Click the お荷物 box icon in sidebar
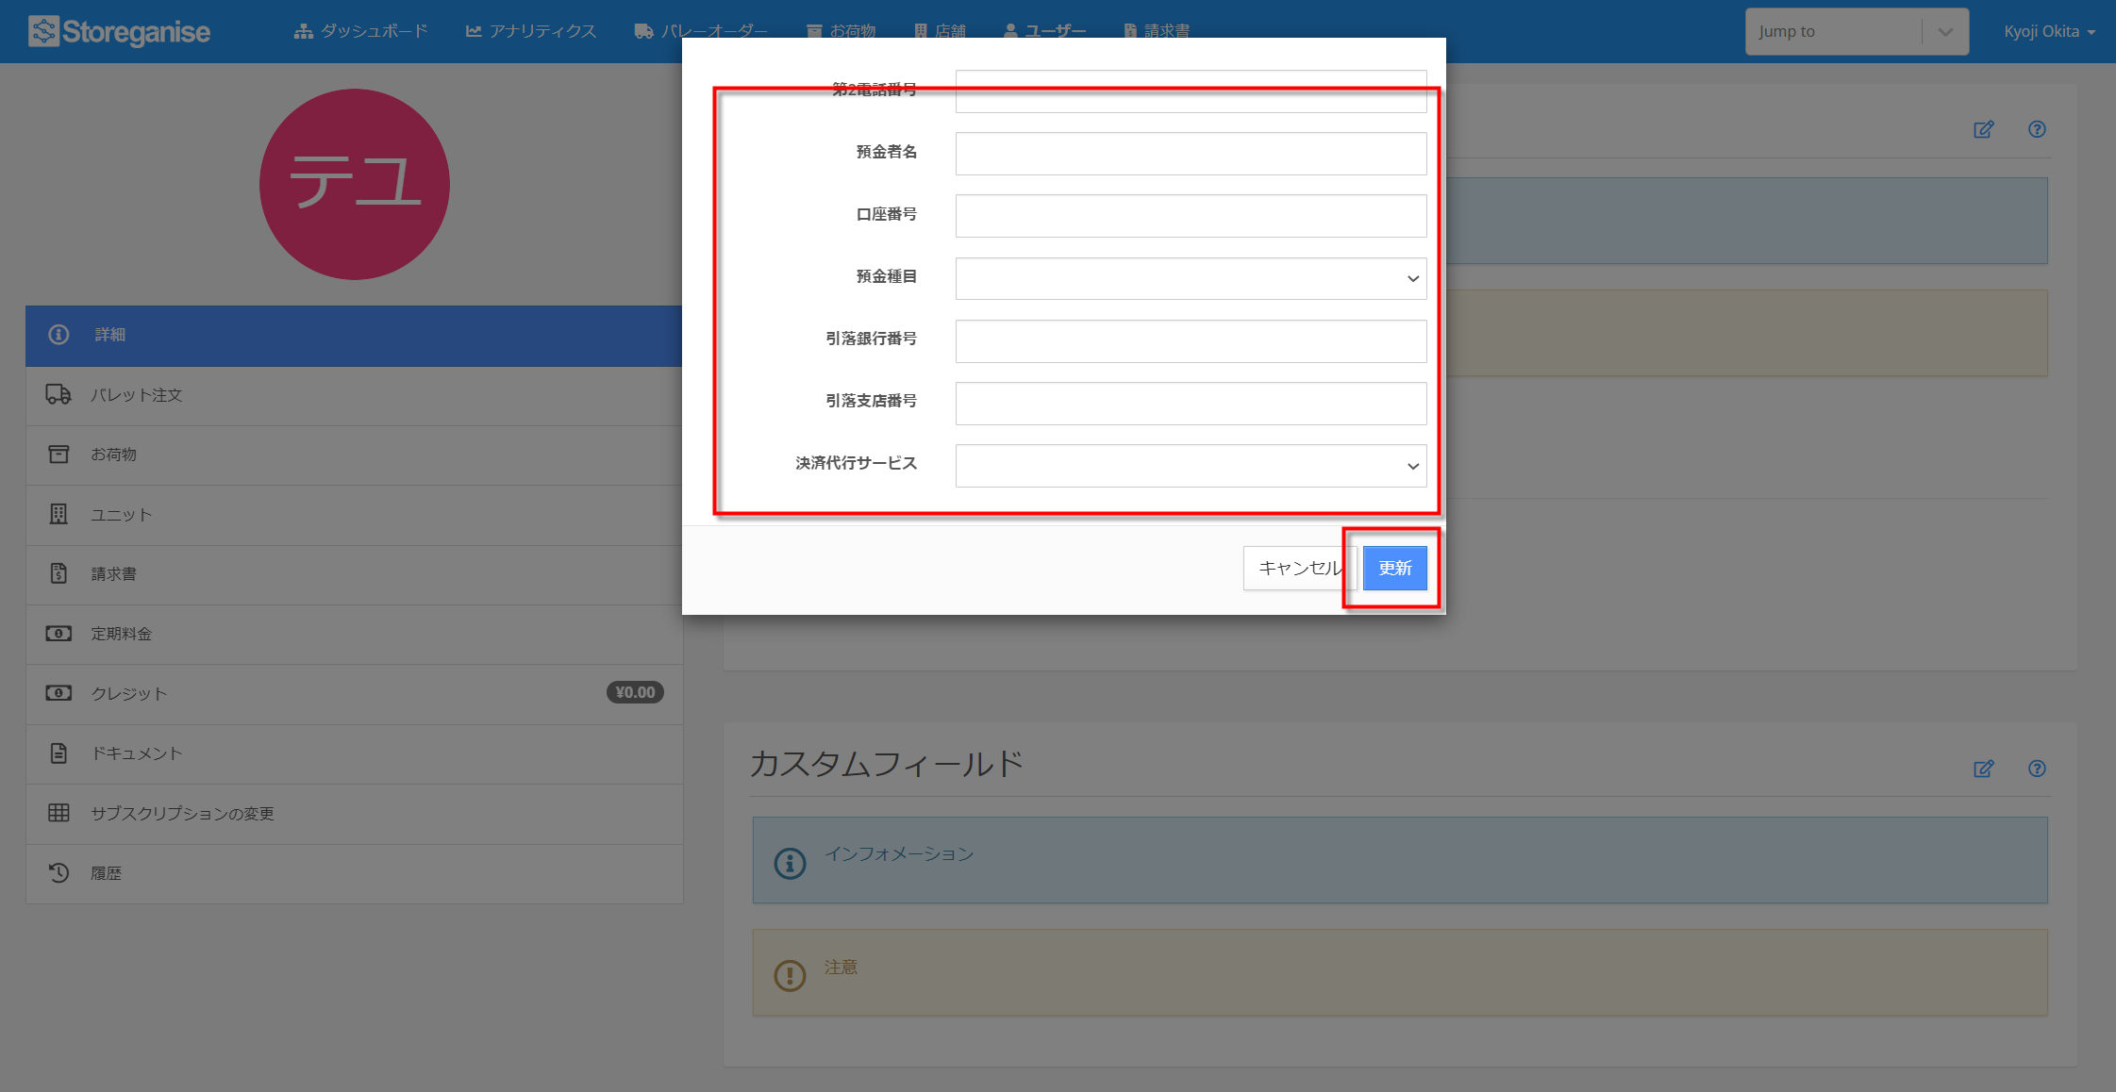 pyautogui.click(x=58, y=455)
